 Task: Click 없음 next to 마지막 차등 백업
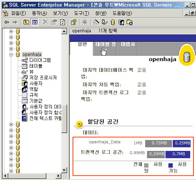pyautogui.click(x=142, y=85)
